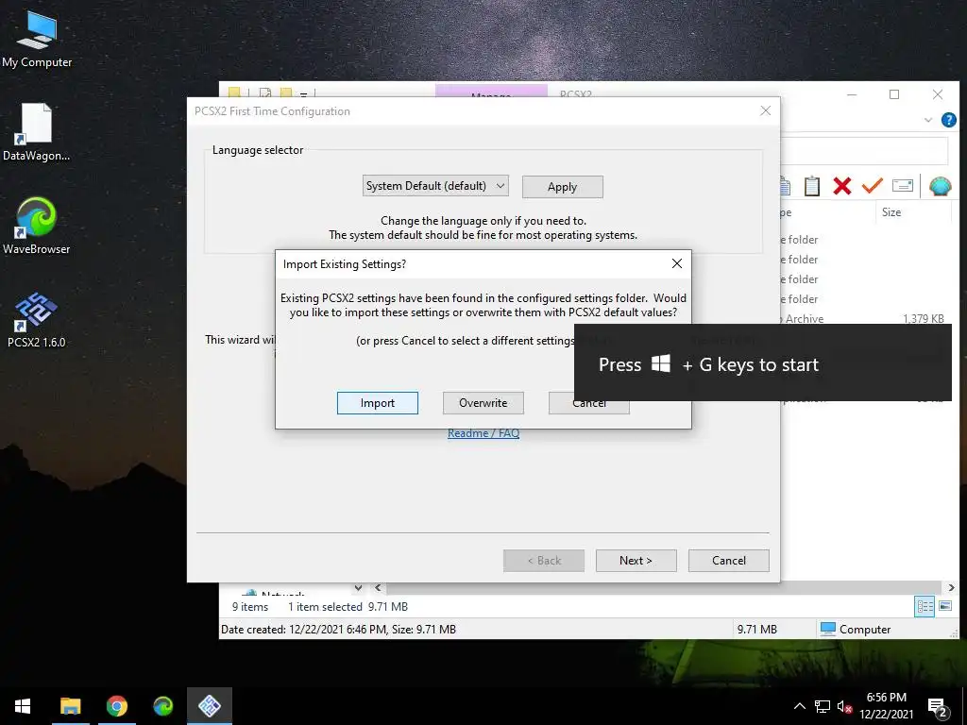Viewport: 967px width, 725px height.
Task: Click the red X delete icon in Explorer
Action: tap(841, 186)
